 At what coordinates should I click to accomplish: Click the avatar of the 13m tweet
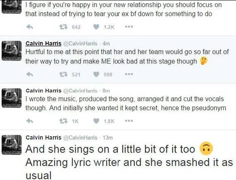[11, 145]
